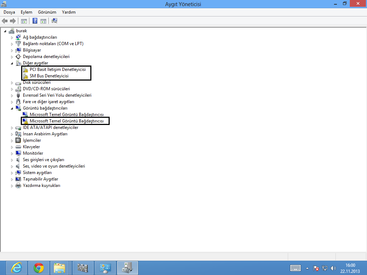Click the İşlemciler processor icon
Image resolution: width=367 pixels, height=275 pixels.
coord(18,140)
